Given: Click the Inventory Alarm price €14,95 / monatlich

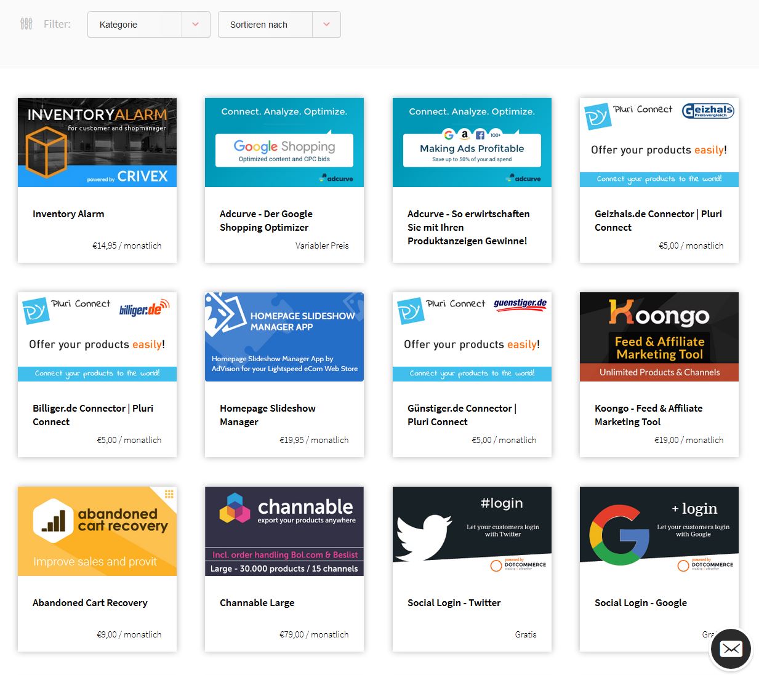Looking at the screenshot, I should click(x=127, y=246).
